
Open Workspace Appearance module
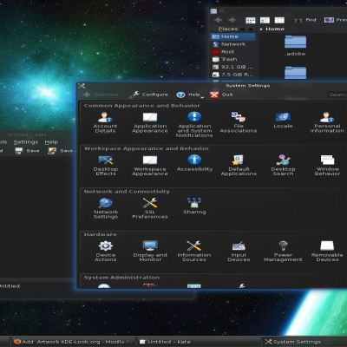150,166
